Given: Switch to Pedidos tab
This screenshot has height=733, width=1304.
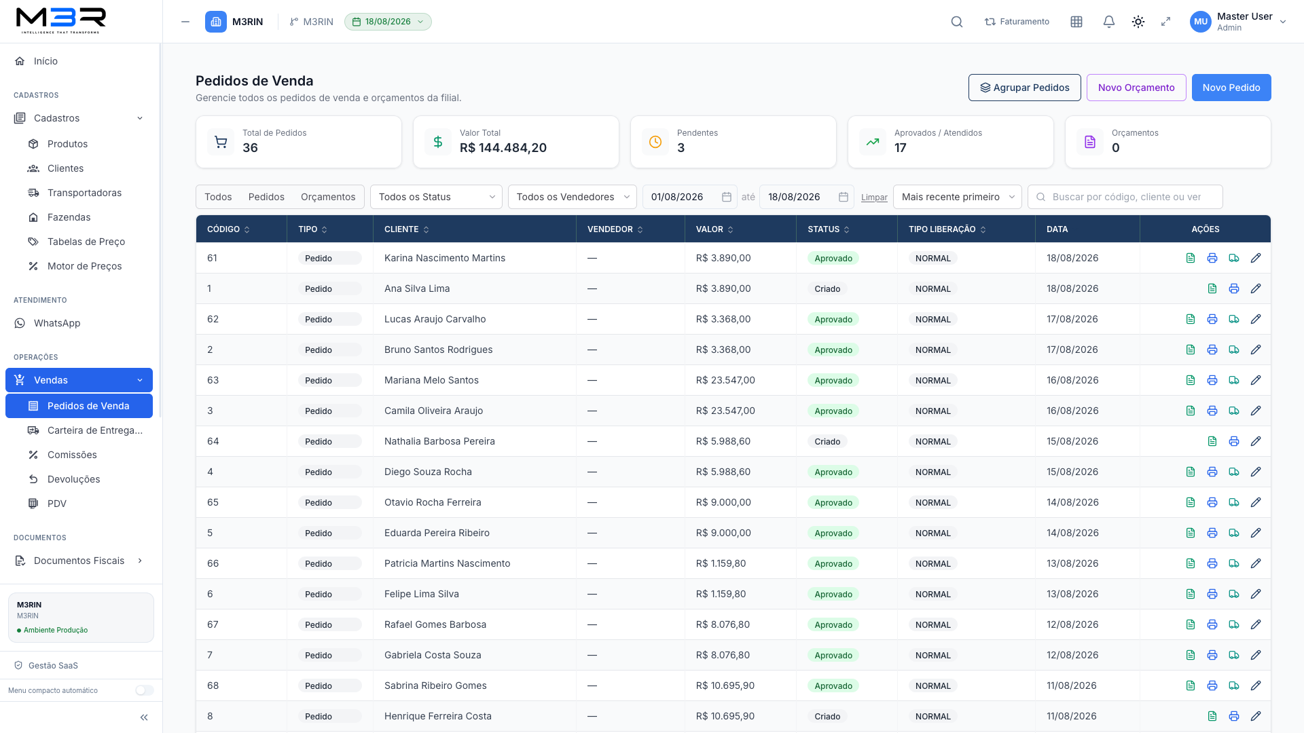Looking at the screenshot, I should (266, 197).
